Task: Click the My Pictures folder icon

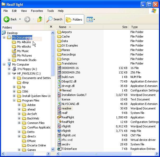Action: (x=14, y=56)
